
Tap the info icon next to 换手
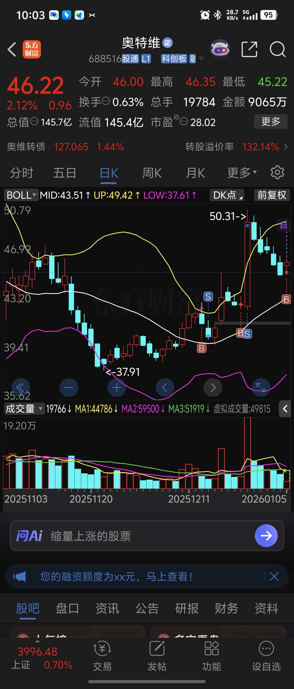(106, 101)
